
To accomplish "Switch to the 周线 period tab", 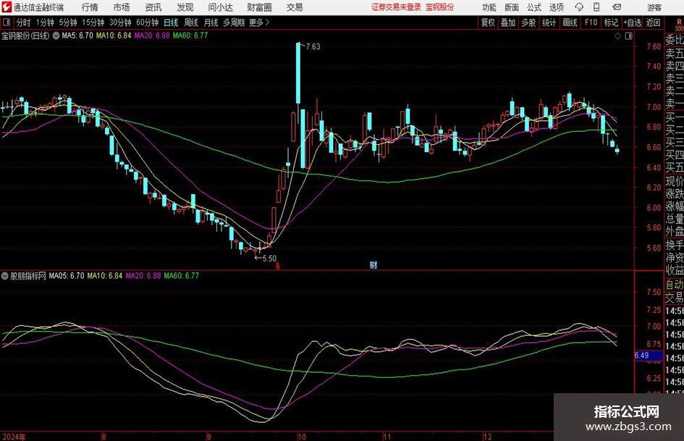I will (191, 22).
